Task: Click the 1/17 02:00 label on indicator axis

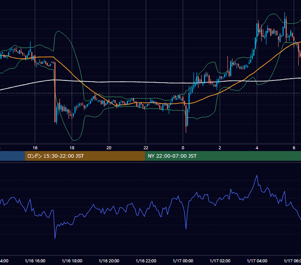Action: click(220, 261)
